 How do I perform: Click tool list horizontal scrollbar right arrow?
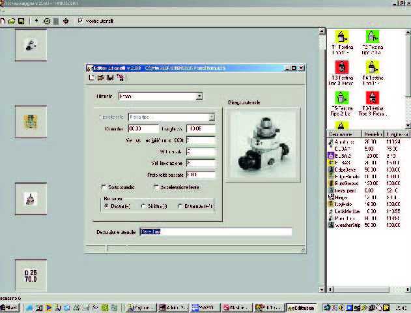pos(407,290)
